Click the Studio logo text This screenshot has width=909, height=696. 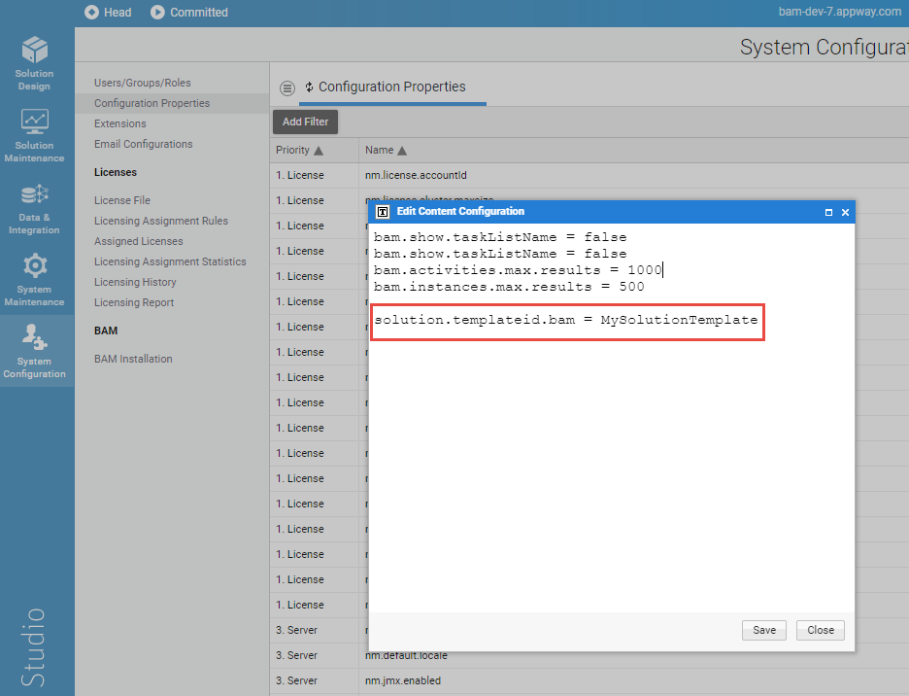pyautogui.click(x=32, y=647)
